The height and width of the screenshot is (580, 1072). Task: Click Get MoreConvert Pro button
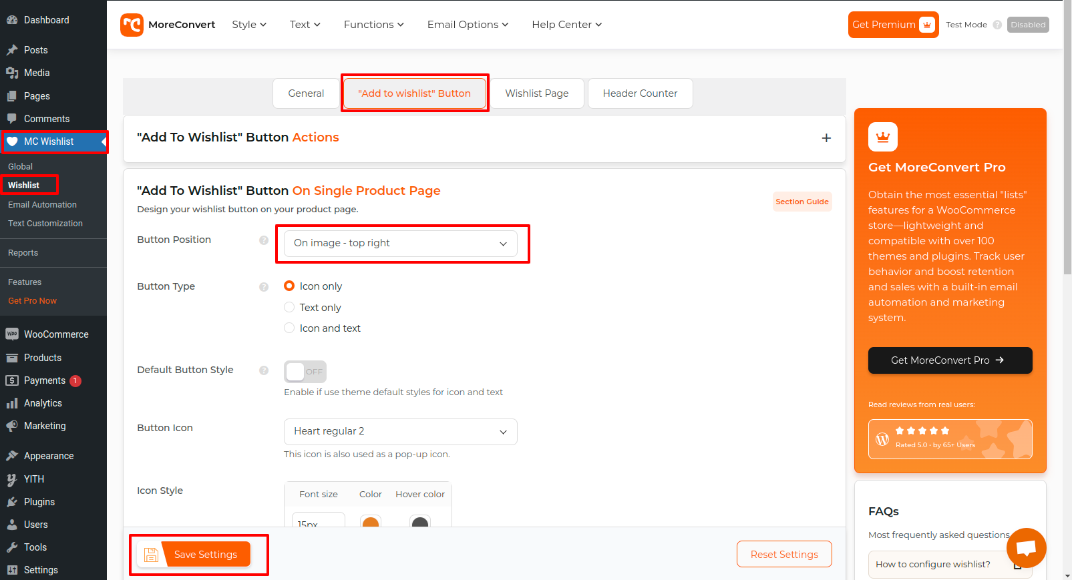click(x=950, y=360)
